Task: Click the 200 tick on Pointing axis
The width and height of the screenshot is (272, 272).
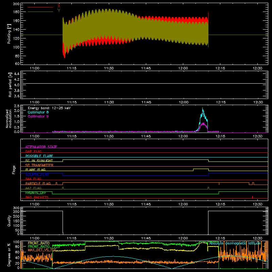Action: coord(16,4)
